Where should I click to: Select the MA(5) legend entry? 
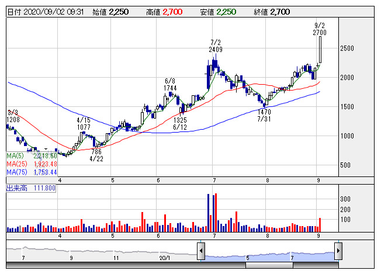tap(32, 156)
